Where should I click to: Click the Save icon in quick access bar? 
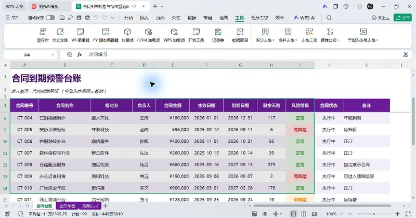click(62, 18)
